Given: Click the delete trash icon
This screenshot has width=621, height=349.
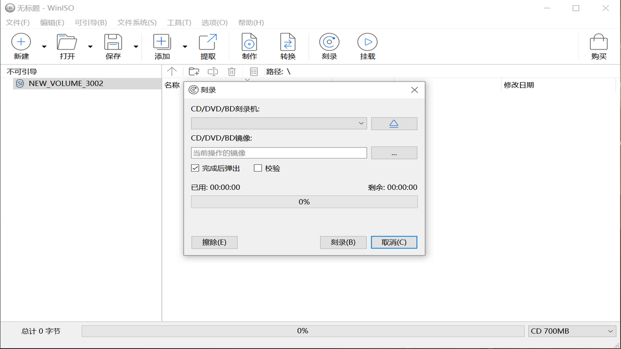Looking at the screenshot, I should pyautogui.click(x=231, y=71).
